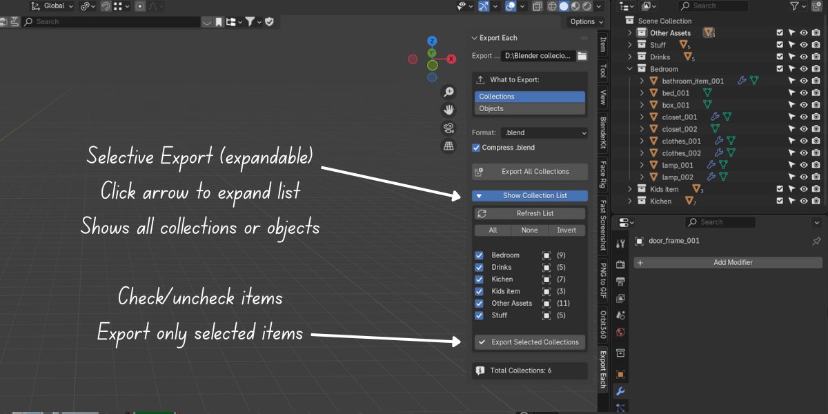Select the material preview shading icon
828x414 pixels.
575,6
